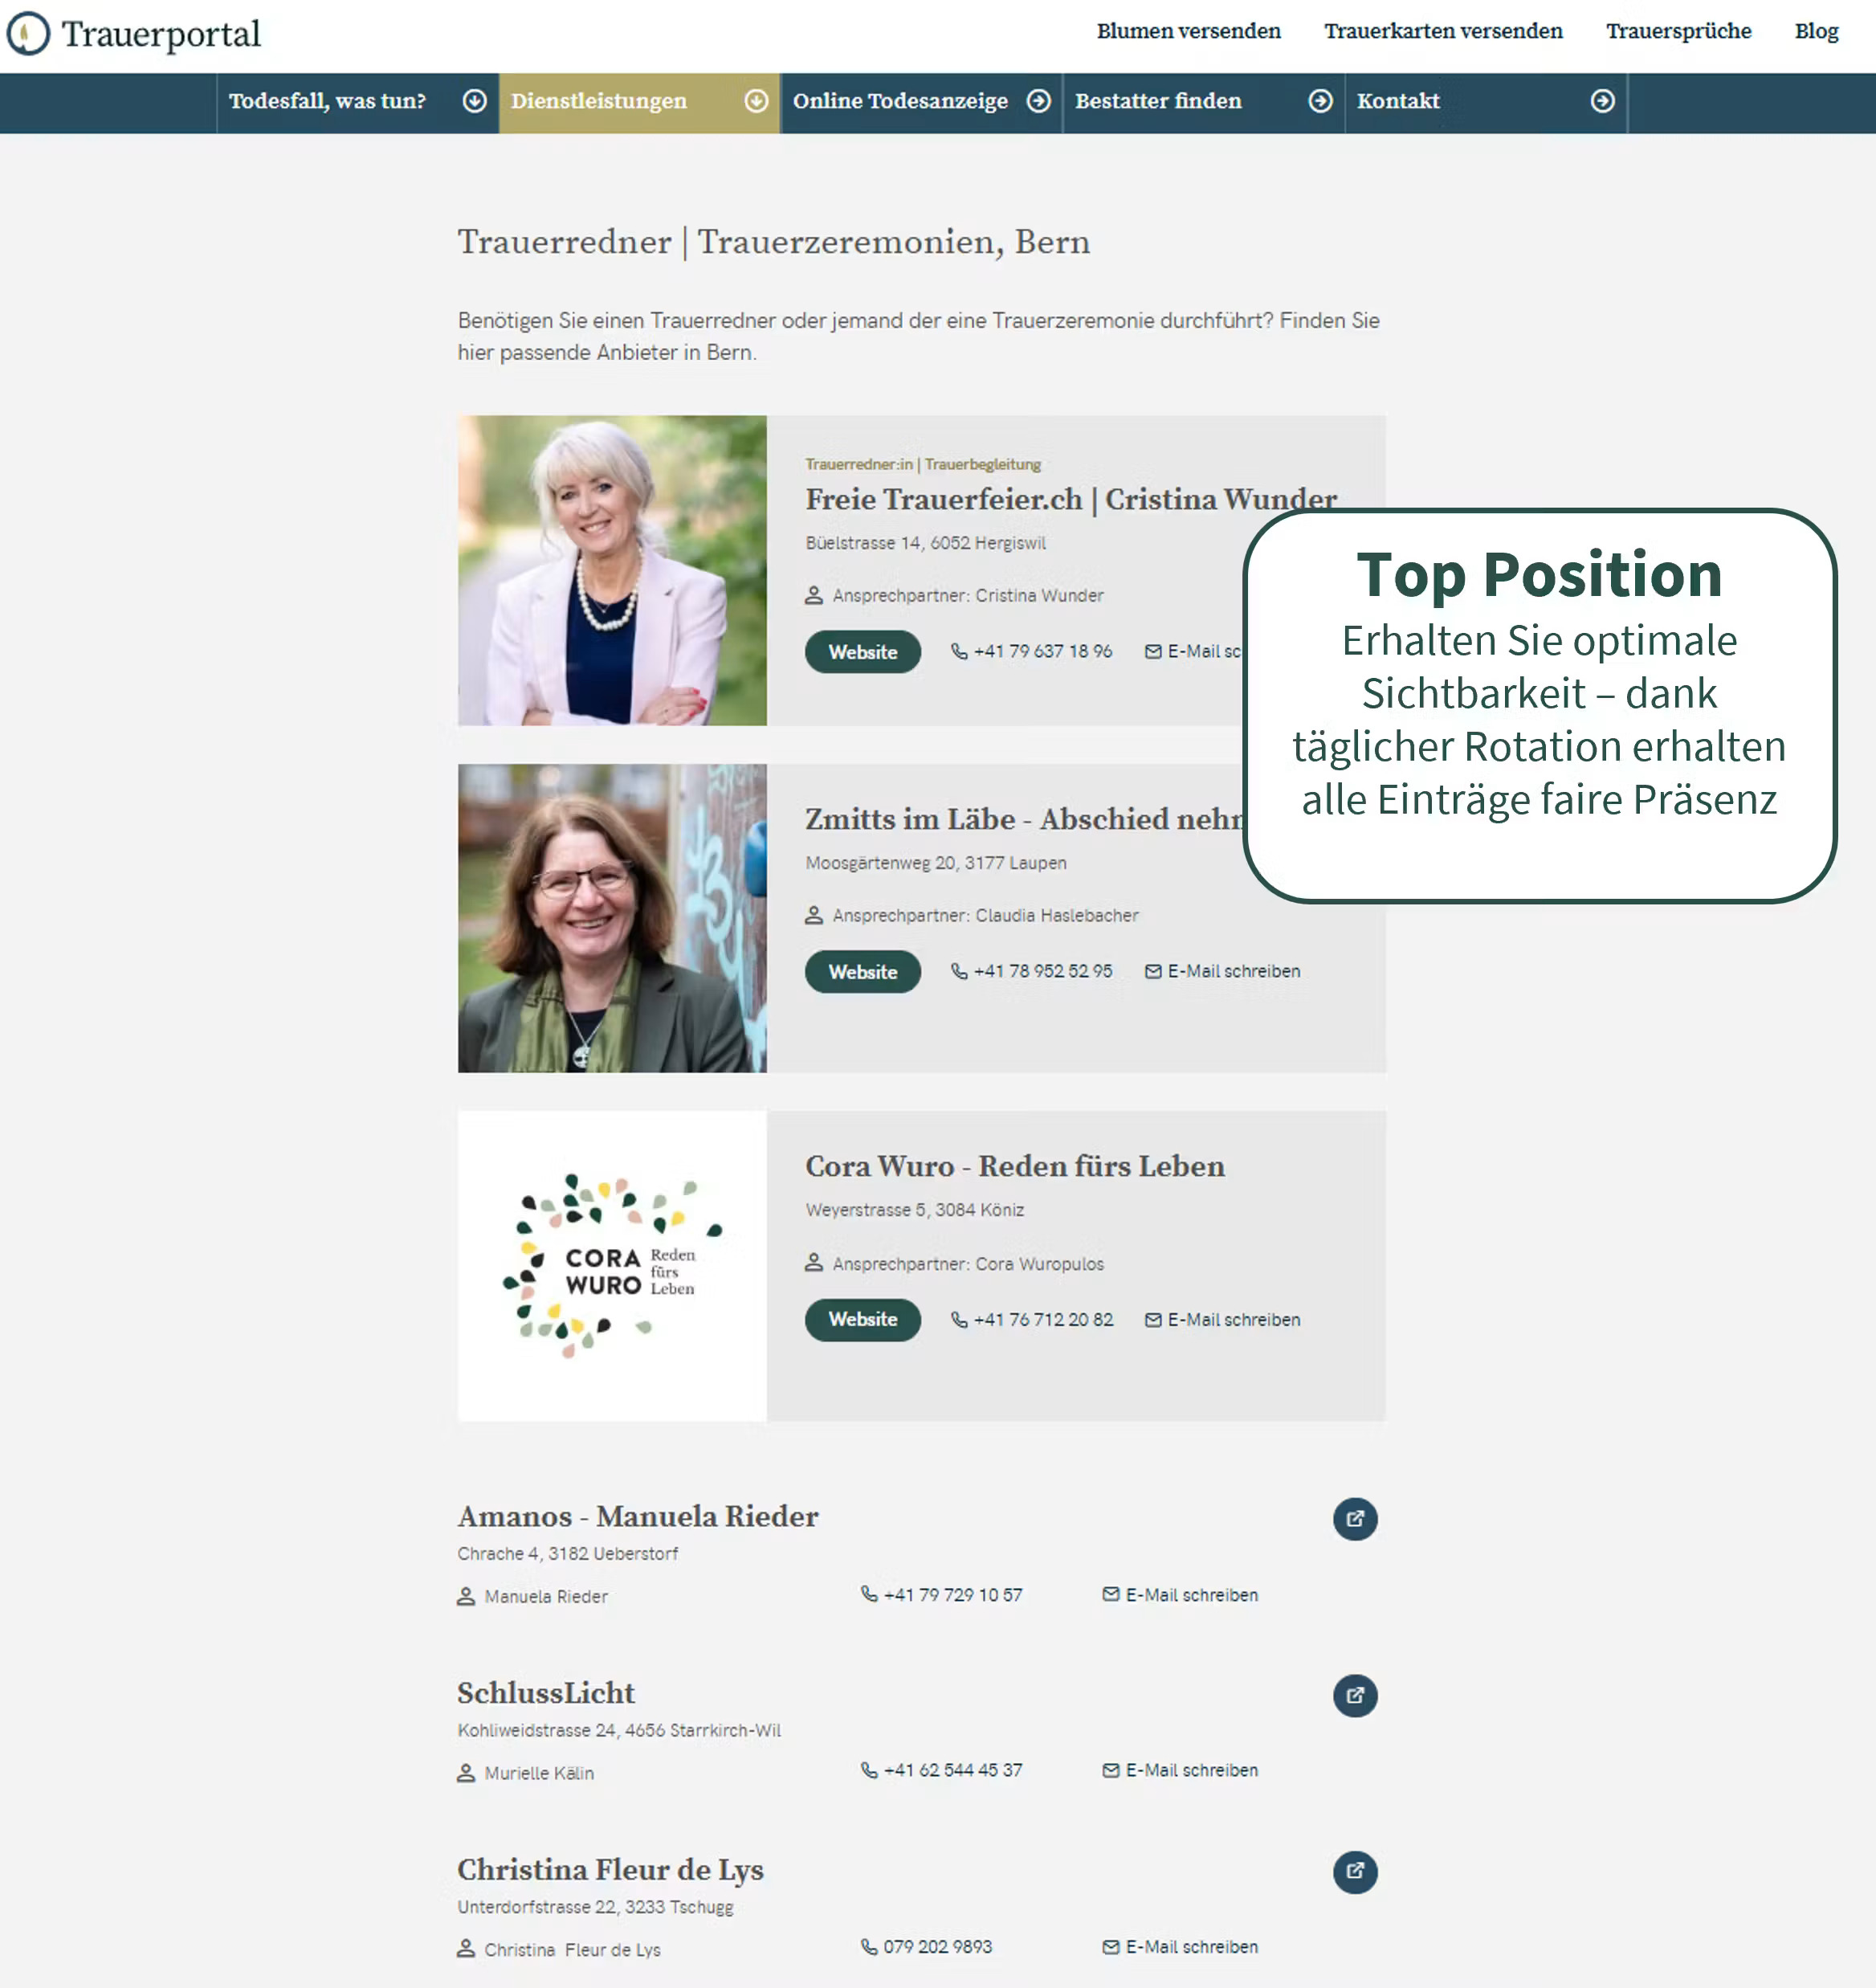1876x1988 pixels.
Task: Click mail icon in SchlussLicht entry
Action: click(x=1111, y=1770)
